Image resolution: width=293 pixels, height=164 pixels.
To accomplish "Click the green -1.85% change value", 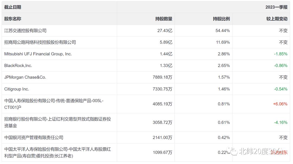I will pos(281,54).
